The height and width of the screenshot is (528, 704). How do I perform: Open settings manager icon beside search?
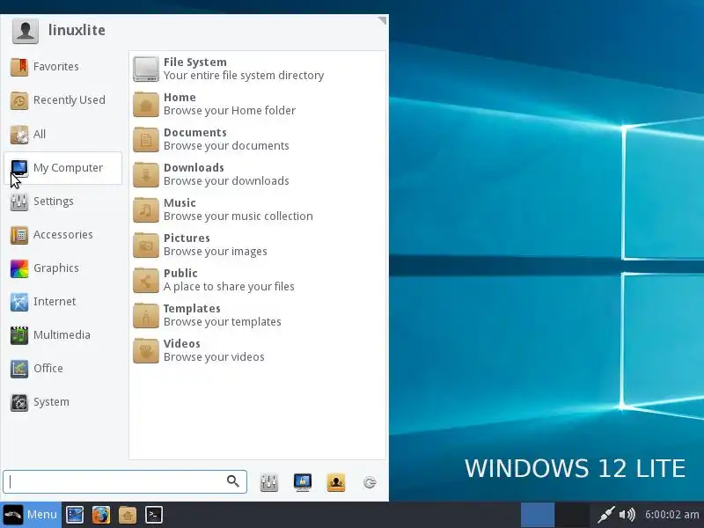(269, 482)
